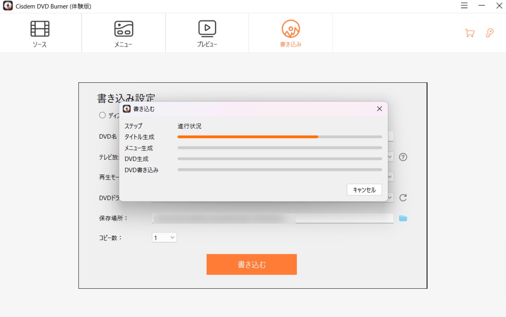Click the orange 書き込む button

pyautogui.click(x=252, y=264)
